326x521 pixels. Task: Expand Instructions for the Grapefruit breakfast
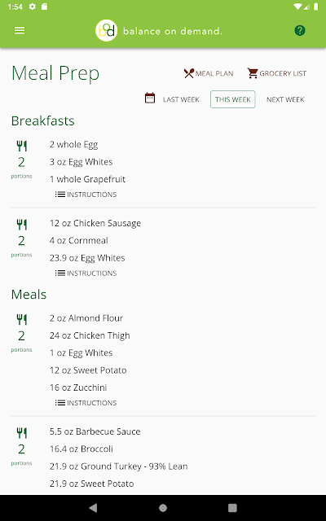[x=86, y=195]
